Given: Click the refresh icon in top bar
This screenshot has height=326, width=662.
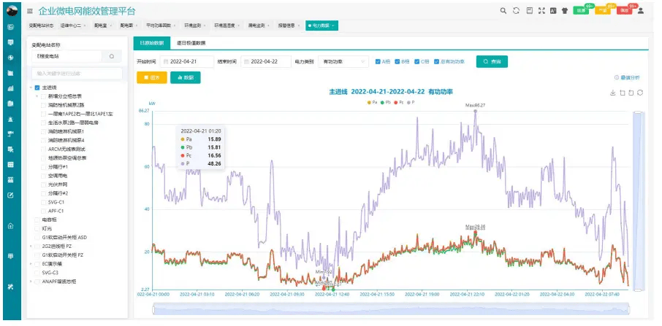Looking at the screenshot, I should (x=516, y=11).
